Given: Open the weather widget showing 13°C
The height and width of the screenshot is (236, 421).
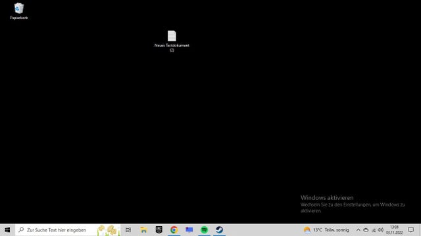Looking at the screenshot, I should point(326,230).
